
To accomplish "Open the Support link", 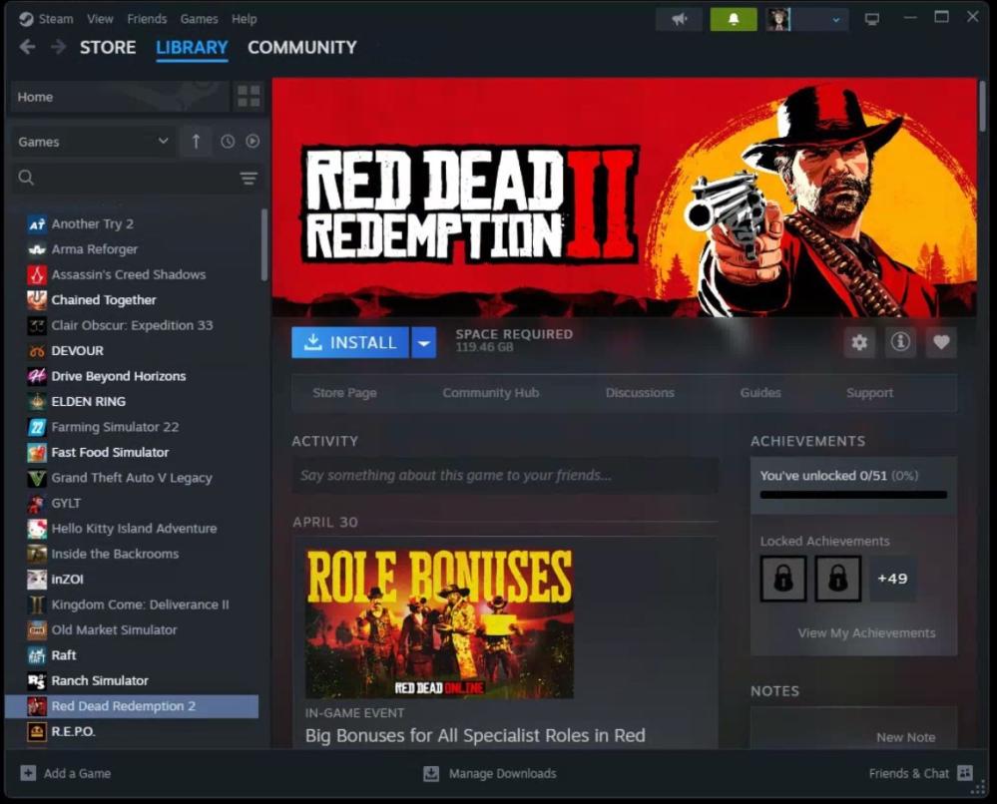I will coord(870,393).
